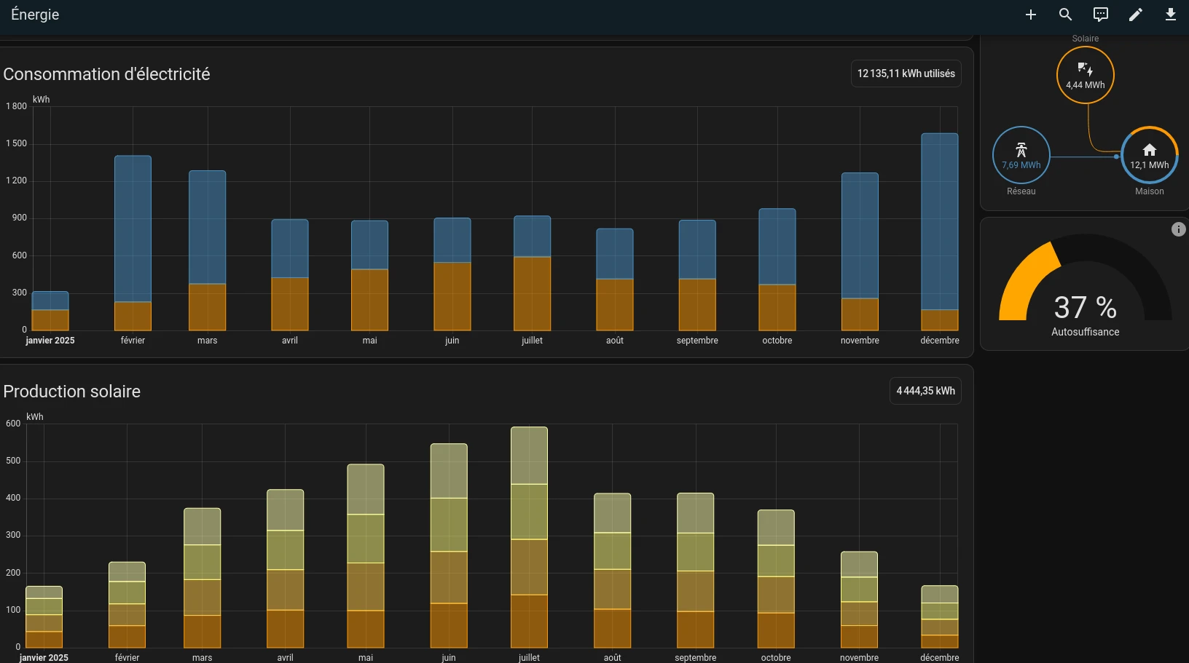Edit the dashboard with the pencil icon
The width and height of the screenshot is (1189, 663).
click(1135, 15)
